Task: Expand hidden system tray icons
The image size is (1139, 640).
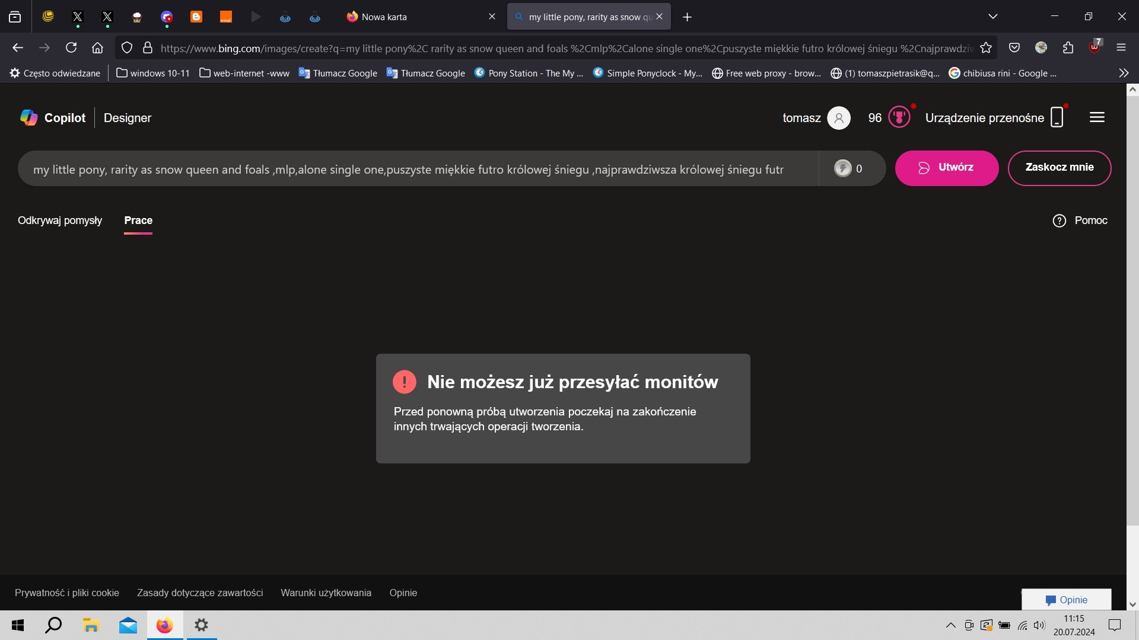Action: click(x=950, y=625)
